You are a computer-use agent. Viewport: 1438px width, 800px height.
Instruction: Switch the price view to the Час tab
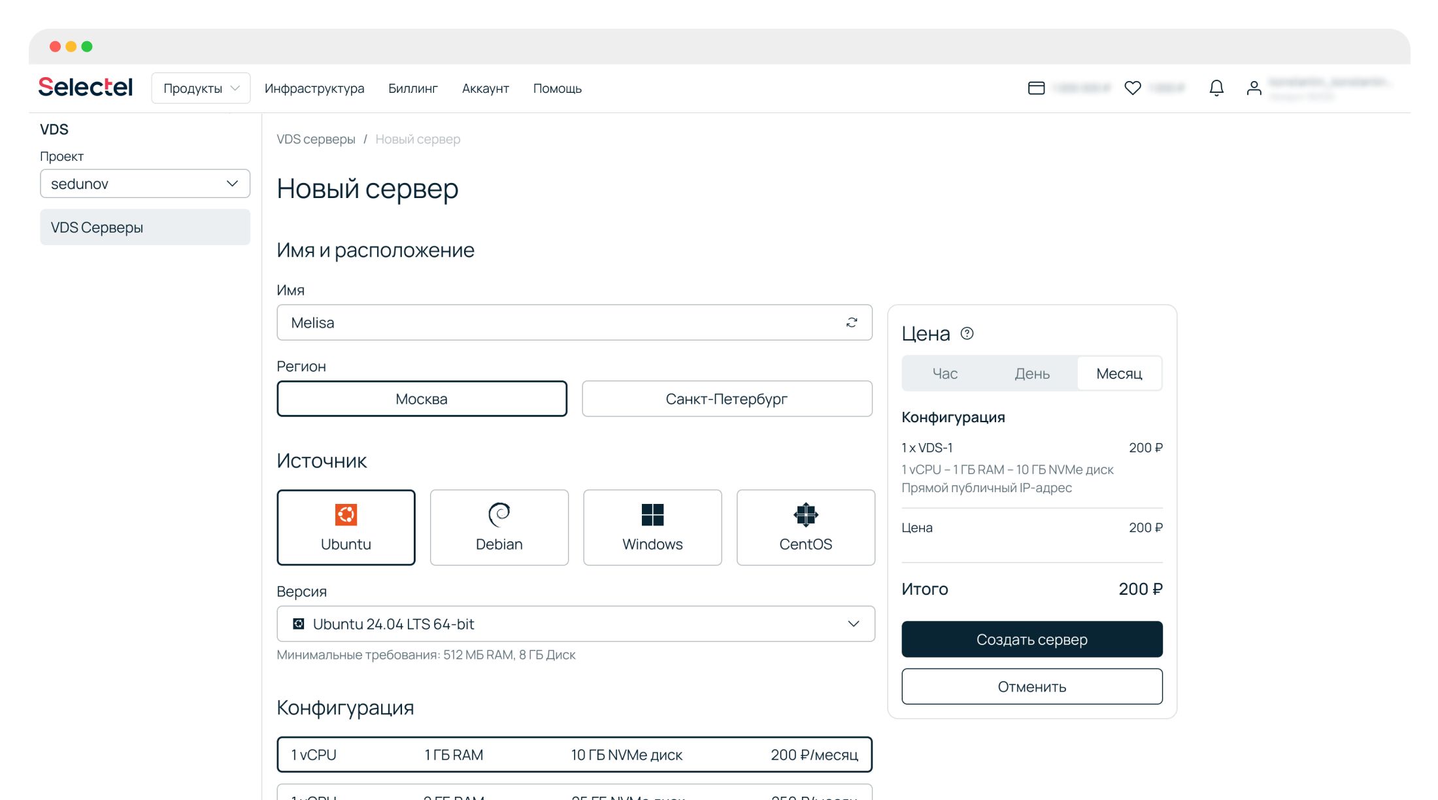tap(945, 373)
